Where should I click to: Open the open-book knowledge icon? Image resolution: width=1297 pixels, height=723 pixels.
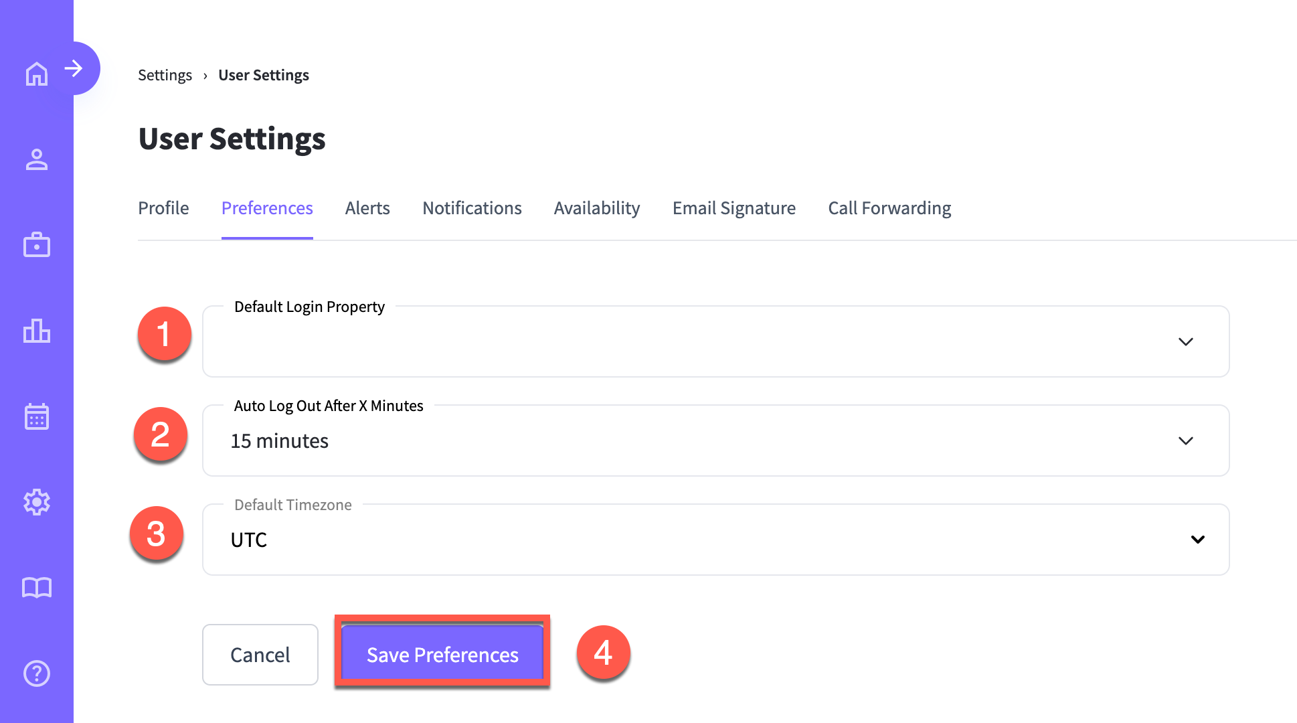coord(37,588)
